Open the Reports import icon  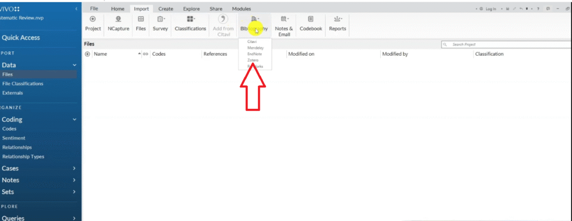click(337, 20)
